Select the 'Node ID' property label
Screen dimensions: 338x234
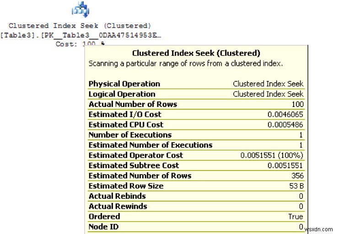coord(103,227)
